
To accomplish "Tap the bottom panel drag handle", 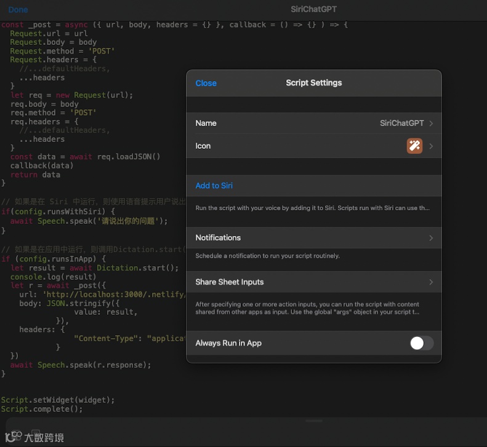I will [x=314, y=421].
